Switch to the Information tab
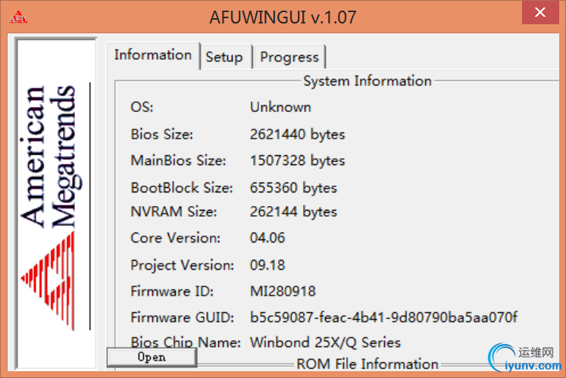 pos(152,55)
